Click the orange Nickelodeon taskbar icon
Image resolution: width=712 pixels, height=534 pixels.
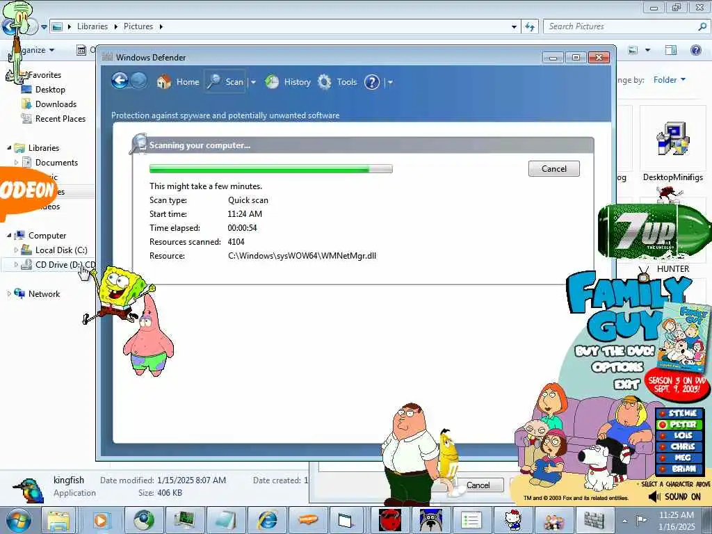click(x=307, y=521)
